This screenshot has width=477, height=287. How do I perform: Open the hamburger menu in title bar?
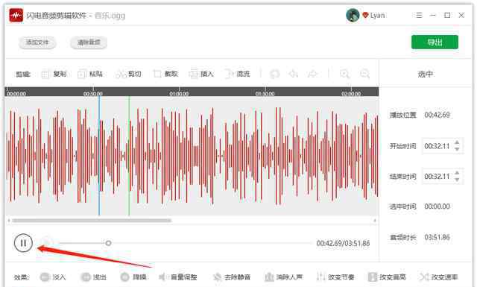pyautogui.click(x=419, y=15)
